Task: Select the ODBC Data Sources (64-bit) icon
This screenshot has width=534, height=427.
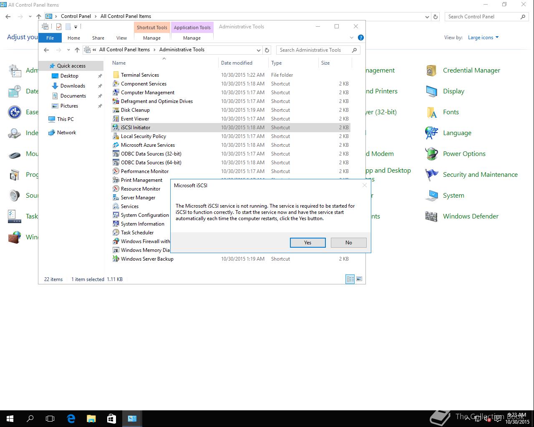Action: [x=116, y=163]
